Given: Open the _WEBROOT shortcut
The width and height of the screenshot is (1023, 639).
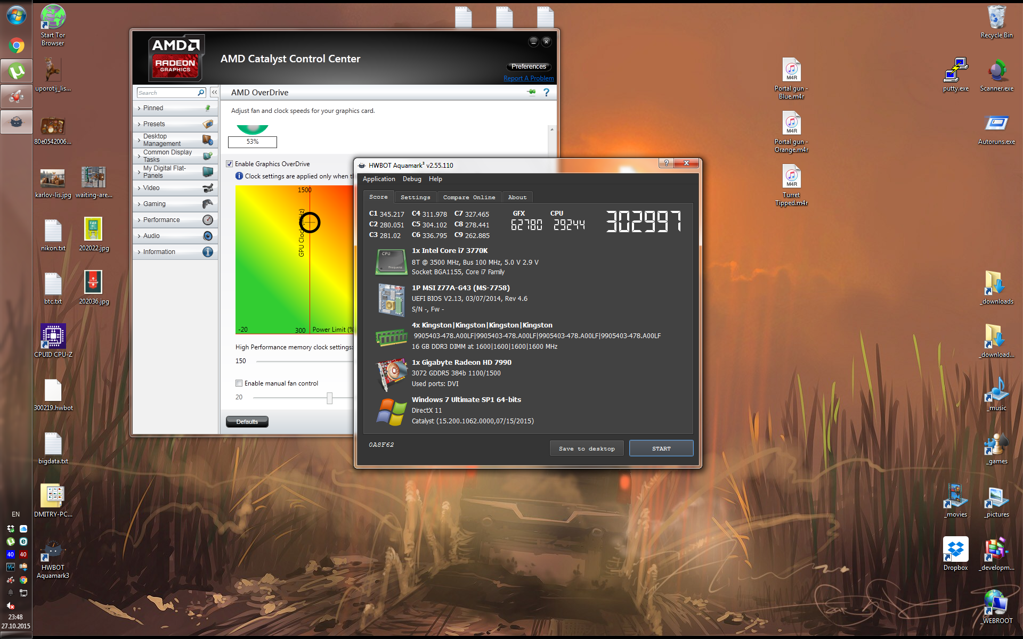Looking at the screenshot, I should pyautogui.click(x=996, y=607).
